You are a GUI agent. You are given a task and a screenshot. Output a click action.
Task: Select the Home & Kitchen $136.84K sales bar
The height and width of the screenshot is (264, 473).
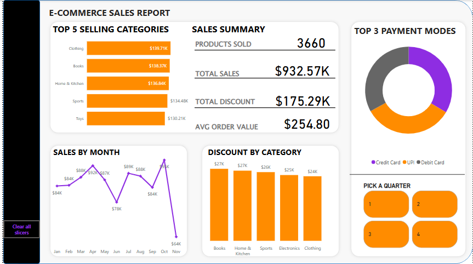click(x=127, y=83)
